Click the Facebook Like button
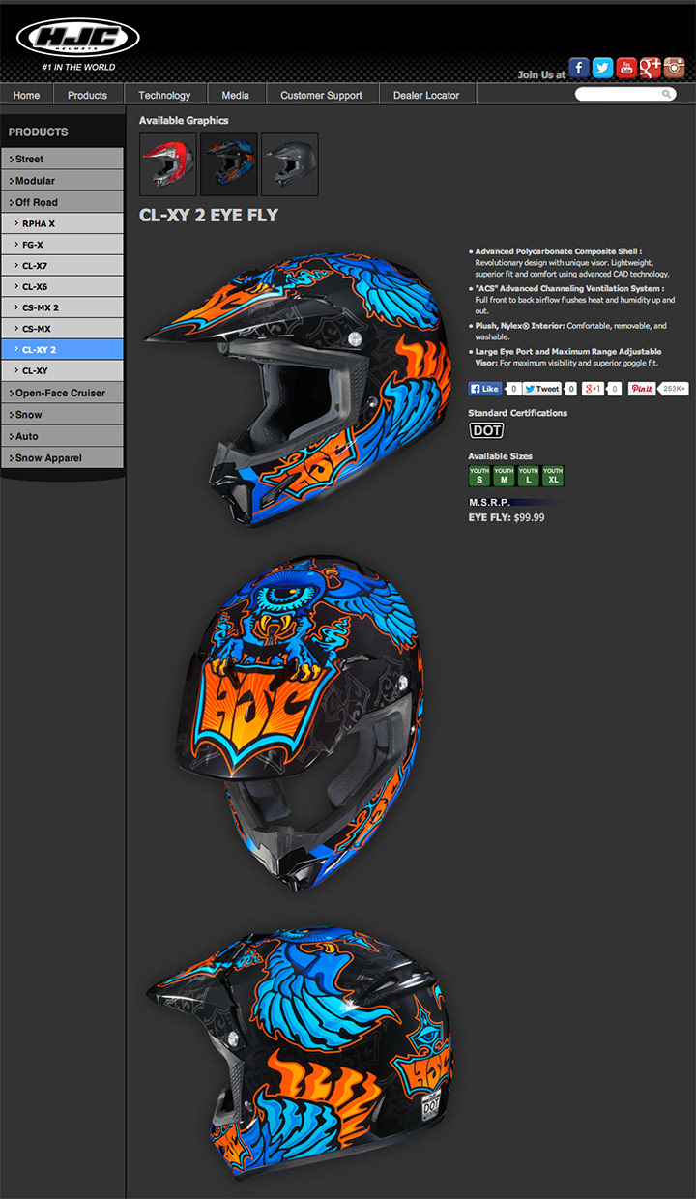The height and width of the screenshot is (1199, 696). tap(485, 389)
